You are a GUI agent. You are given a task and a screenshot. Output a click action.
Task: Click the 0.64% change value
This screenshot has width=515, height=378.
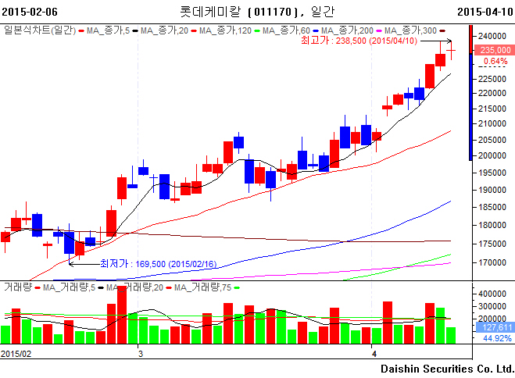(x=495, y=61)
